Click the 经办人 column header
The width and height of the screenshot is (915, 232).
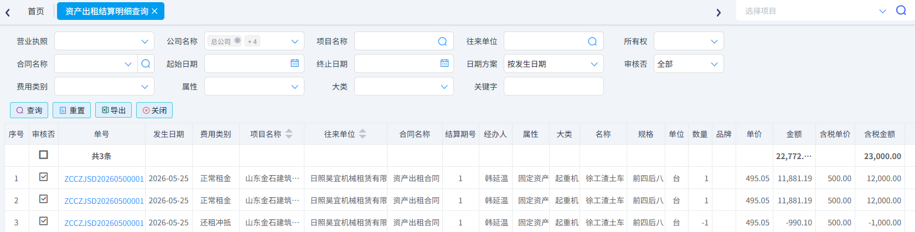coord(495,134)
